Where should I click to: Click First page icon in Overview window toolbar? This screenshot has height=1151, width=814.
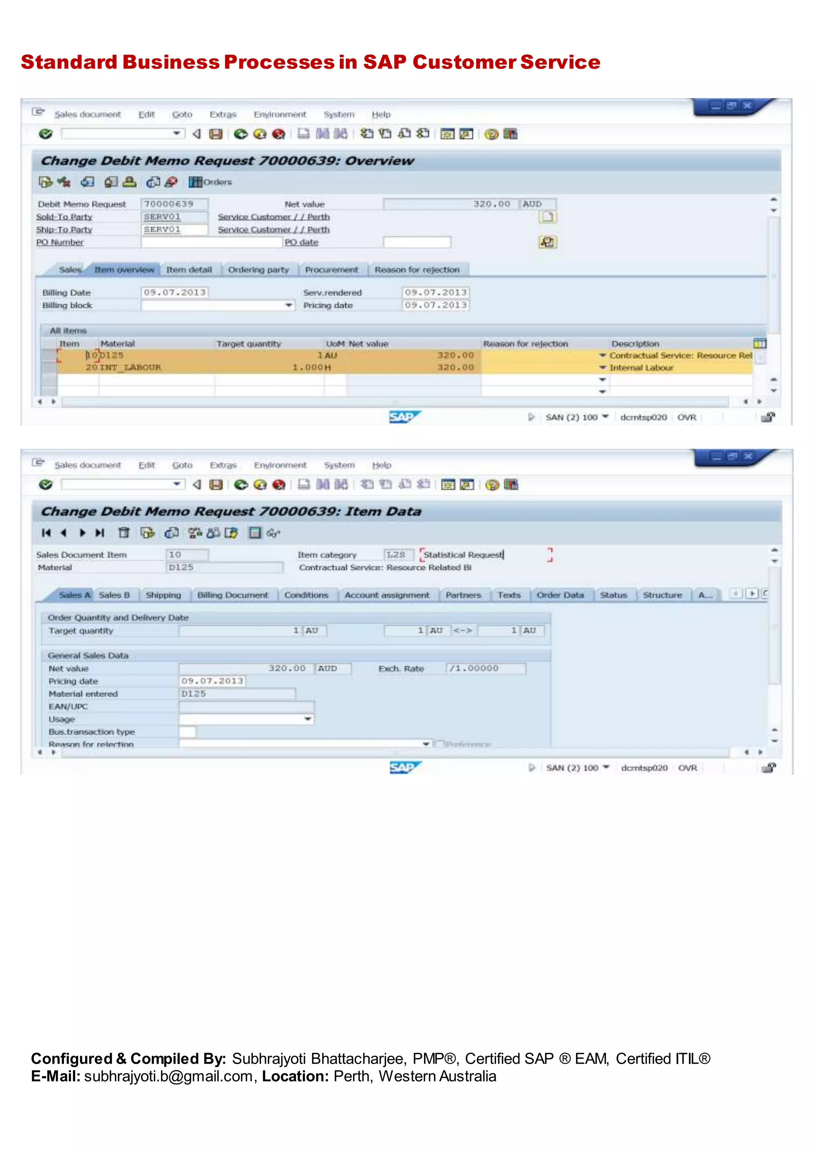pyautogui.click(x=367, y=134)
